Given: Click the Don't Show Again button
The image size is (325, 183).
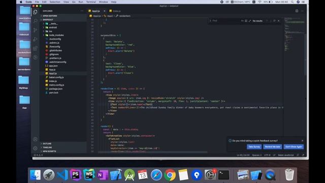Looking at the screenshot, I should [x=294, y=147].
